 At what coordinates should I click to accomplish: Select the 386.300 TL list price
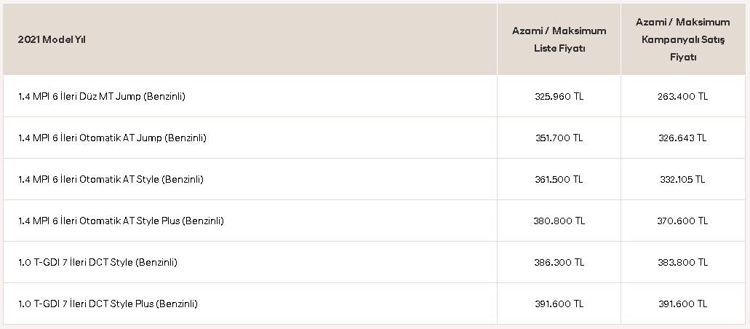click(559, 263)
